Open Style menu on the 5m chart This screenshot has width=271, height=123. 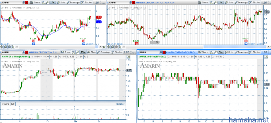229,52
